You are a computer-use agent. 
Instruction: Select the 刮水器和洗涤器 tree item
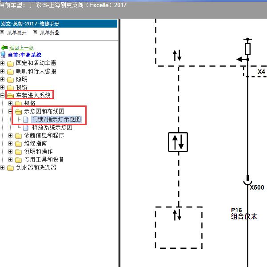(x=36, y=167)
